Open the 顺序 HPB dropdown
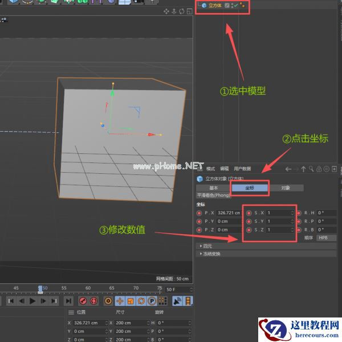This screenshot has width=342, height=342. click(327, 238)
